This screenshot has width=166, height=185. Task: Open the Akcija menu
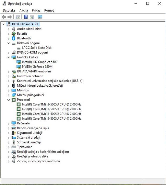pyautogui.click(x=24, y=10)
